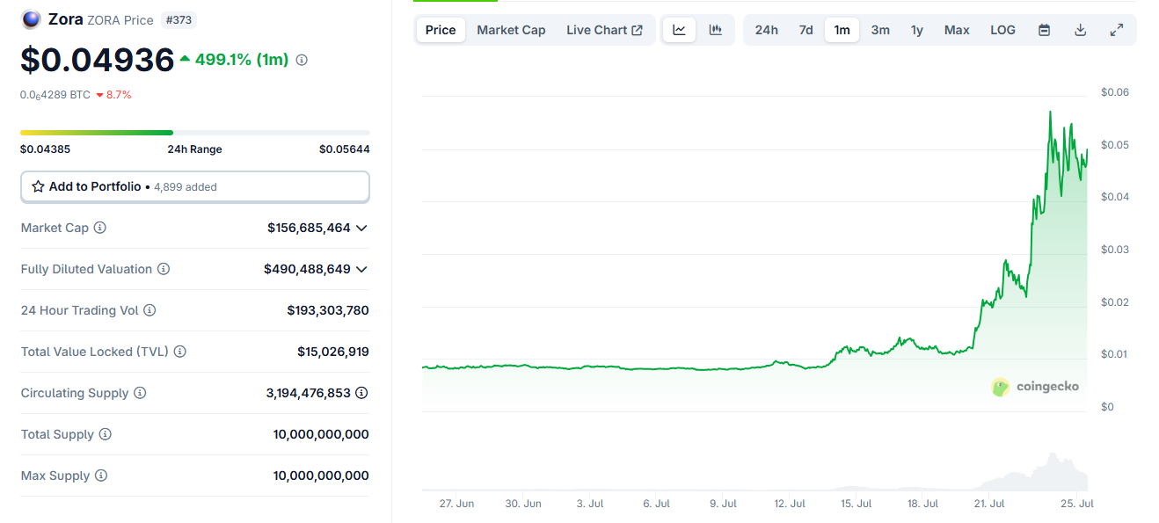Show 24 Hour Trading Vol info icon

[x=149, y=310]
